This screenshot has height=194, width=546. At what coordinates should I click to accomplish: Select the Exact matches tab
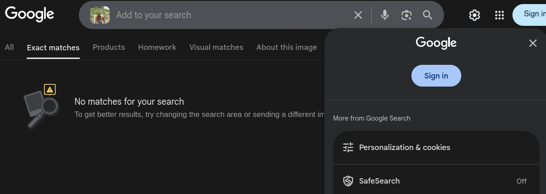click(53, 48)
